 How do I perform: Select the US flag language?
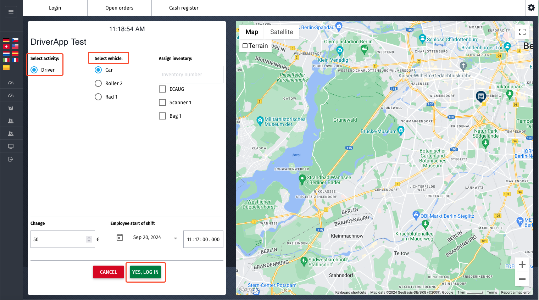tap(15, 46)
